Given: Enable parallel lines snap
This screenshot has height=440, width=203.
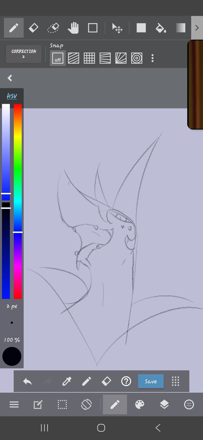Looking at the screenshot, I should point(74,58).
